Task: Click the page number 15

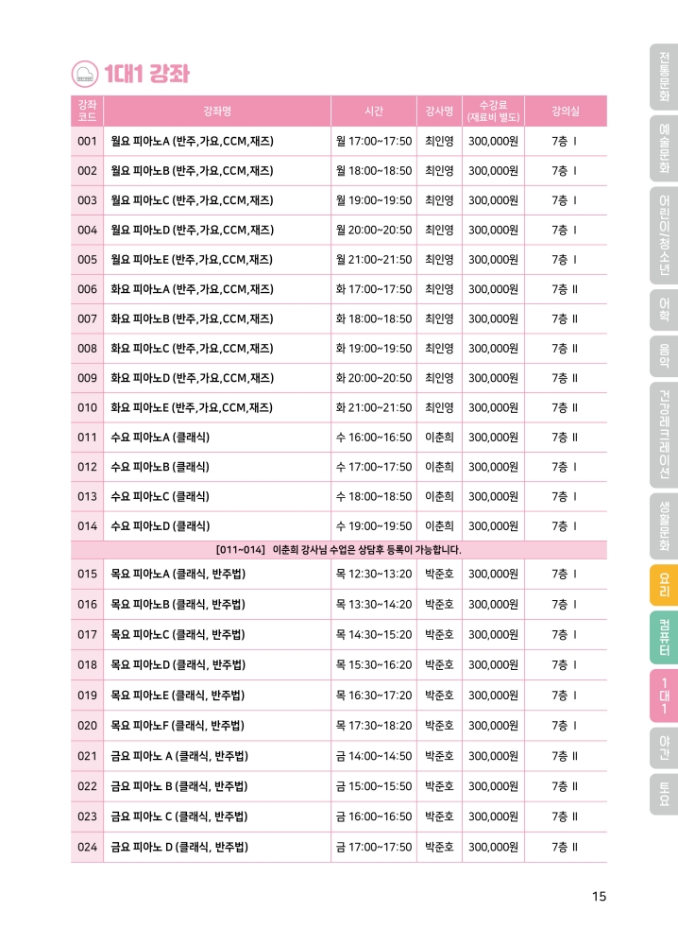Action: [x=599, y=897]
